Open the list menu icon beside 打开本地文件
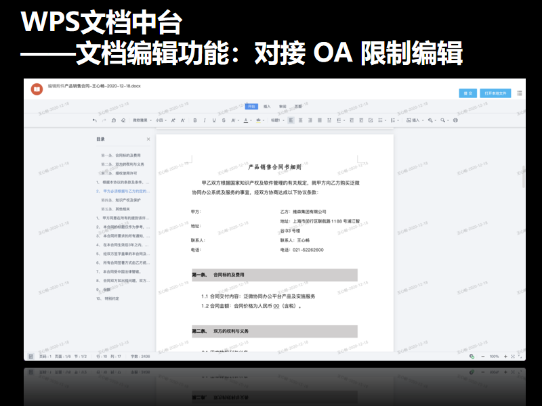 pyautogui.click(x=519, y=93)
